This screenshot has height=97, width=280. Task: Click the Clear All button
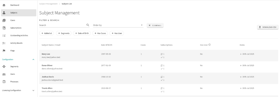coord(155,25)
